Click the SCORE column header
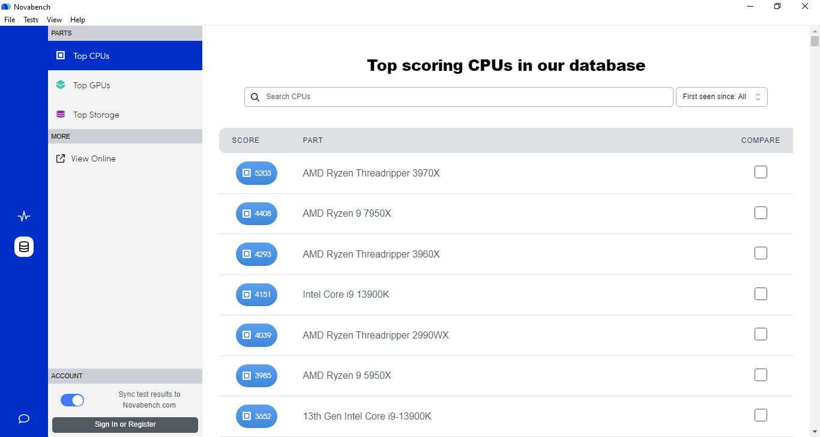Viewport: 820px width, 437px height. click(x=246, y=140)
